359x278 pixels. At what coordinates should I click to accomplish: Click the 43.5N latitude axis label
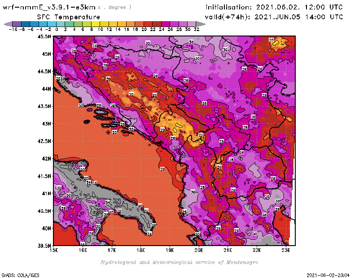(x=44, y=106)
